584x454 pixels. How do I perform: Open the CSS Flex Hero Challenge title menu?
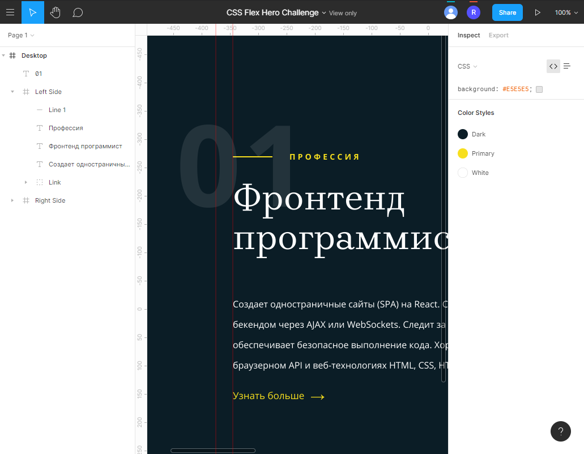[325, 12]
